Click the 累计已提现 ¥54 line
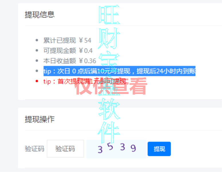The width and height of the screenshot is (222, 172). [67, 40]
